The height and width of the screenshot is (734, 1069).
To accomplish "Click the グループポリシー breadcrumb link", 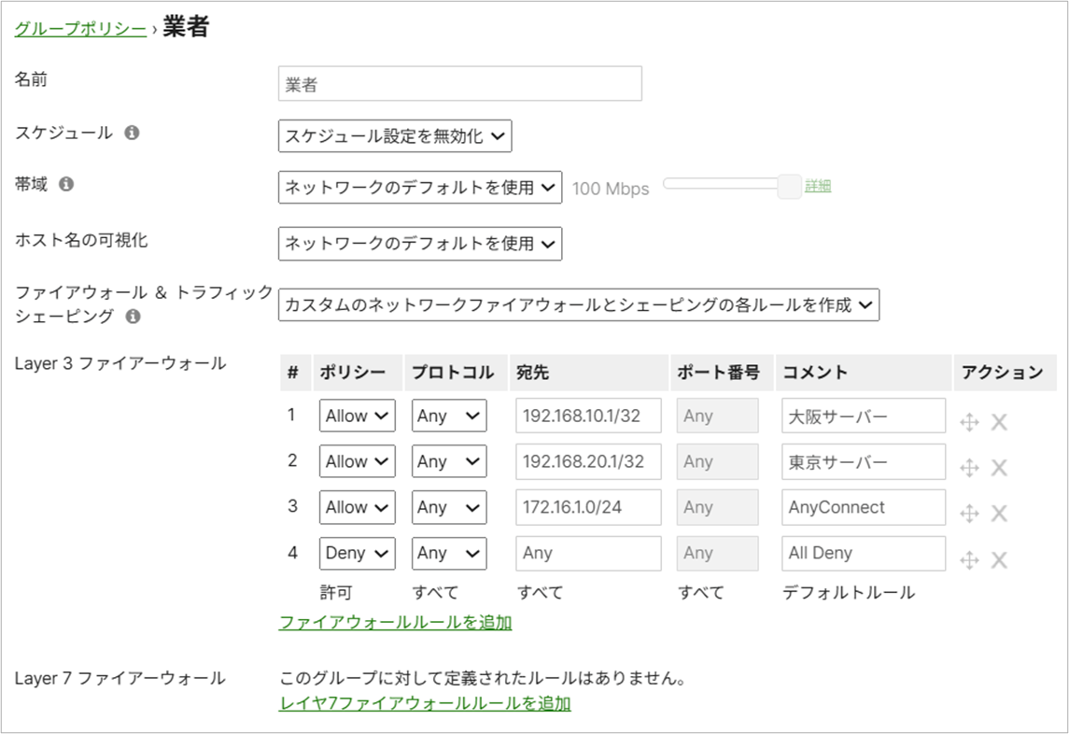I will coord(80,29).
